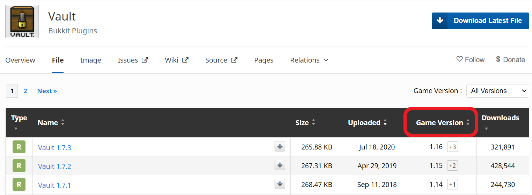The width and height of the screenshot is (532, 195).
Task: Click the Bukkit Plugins category link
Action: 73,31
